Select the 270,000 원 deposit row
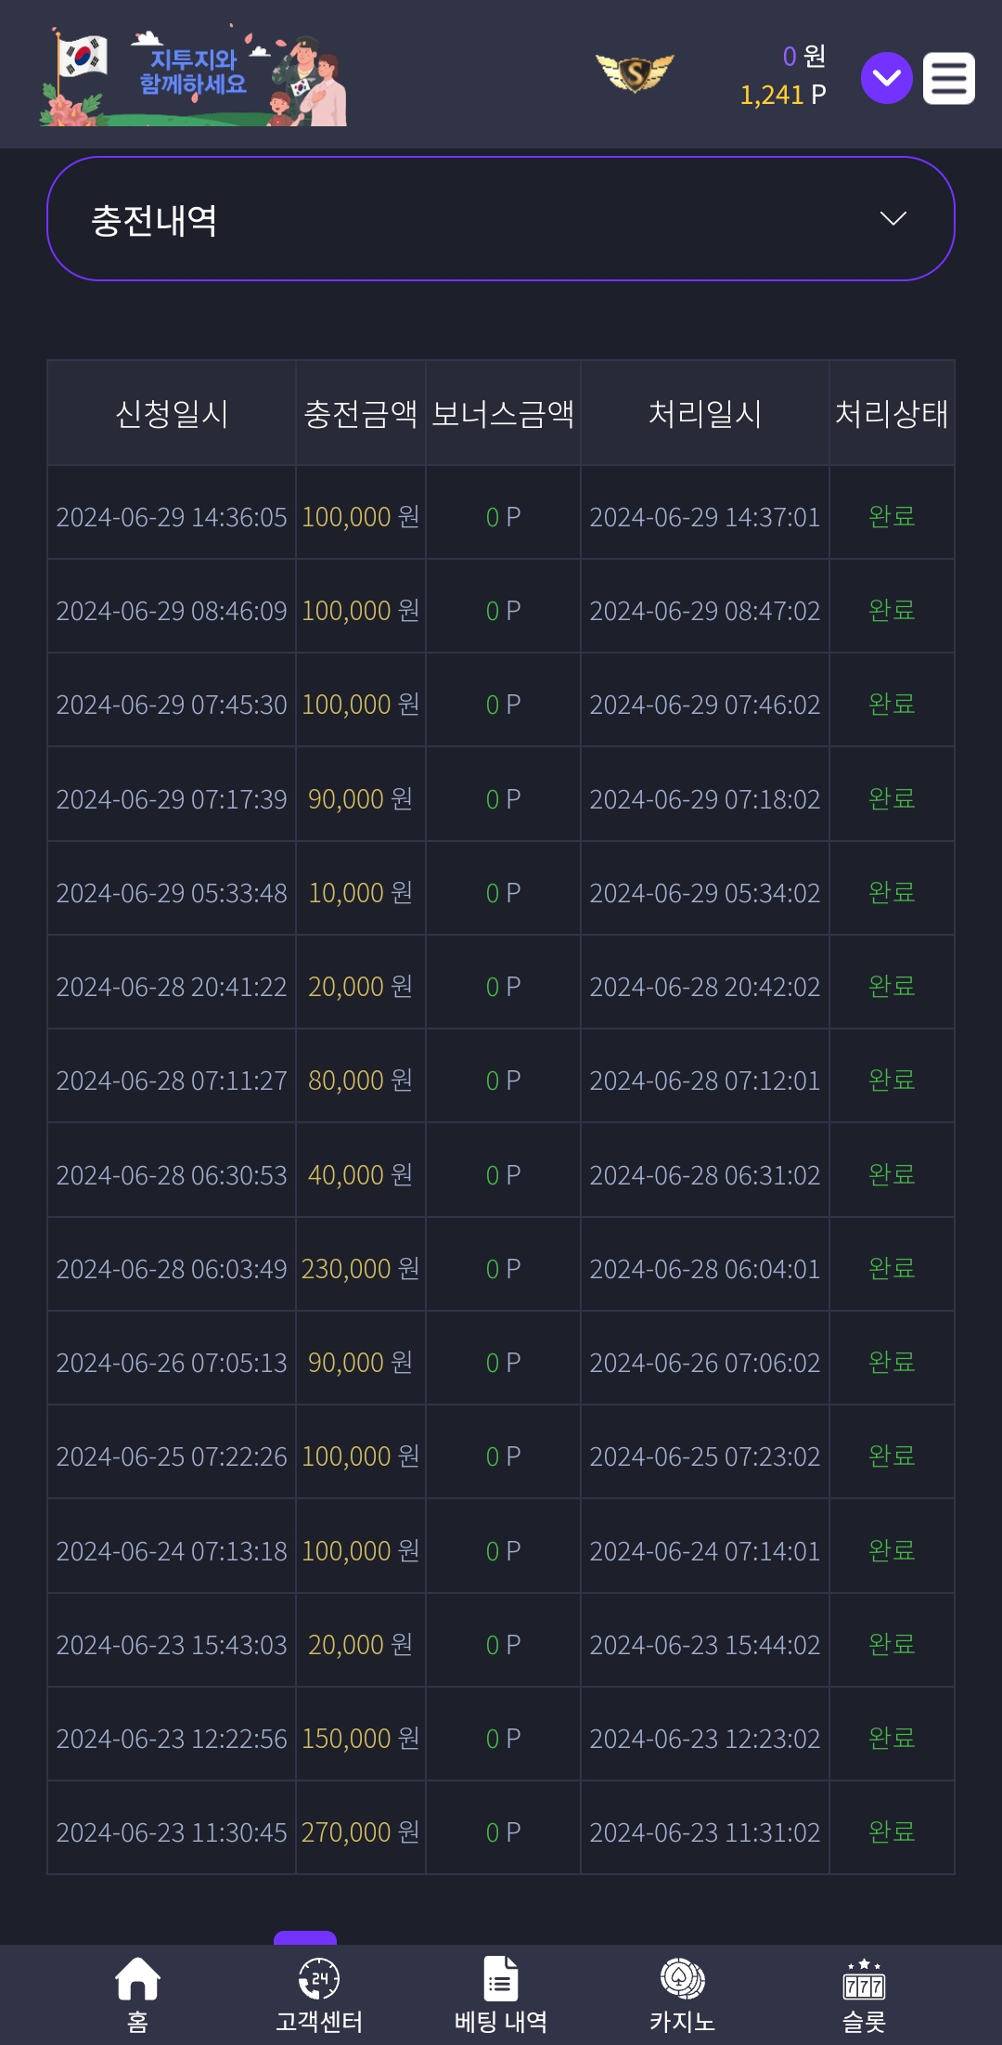1002x2045 pixels. pos(501,1831)
